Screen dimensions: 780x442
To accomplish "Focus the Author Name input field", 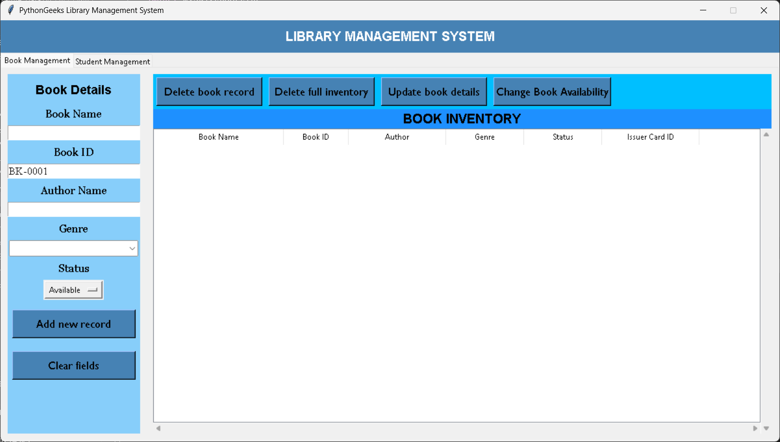I will tap(74, 210).
